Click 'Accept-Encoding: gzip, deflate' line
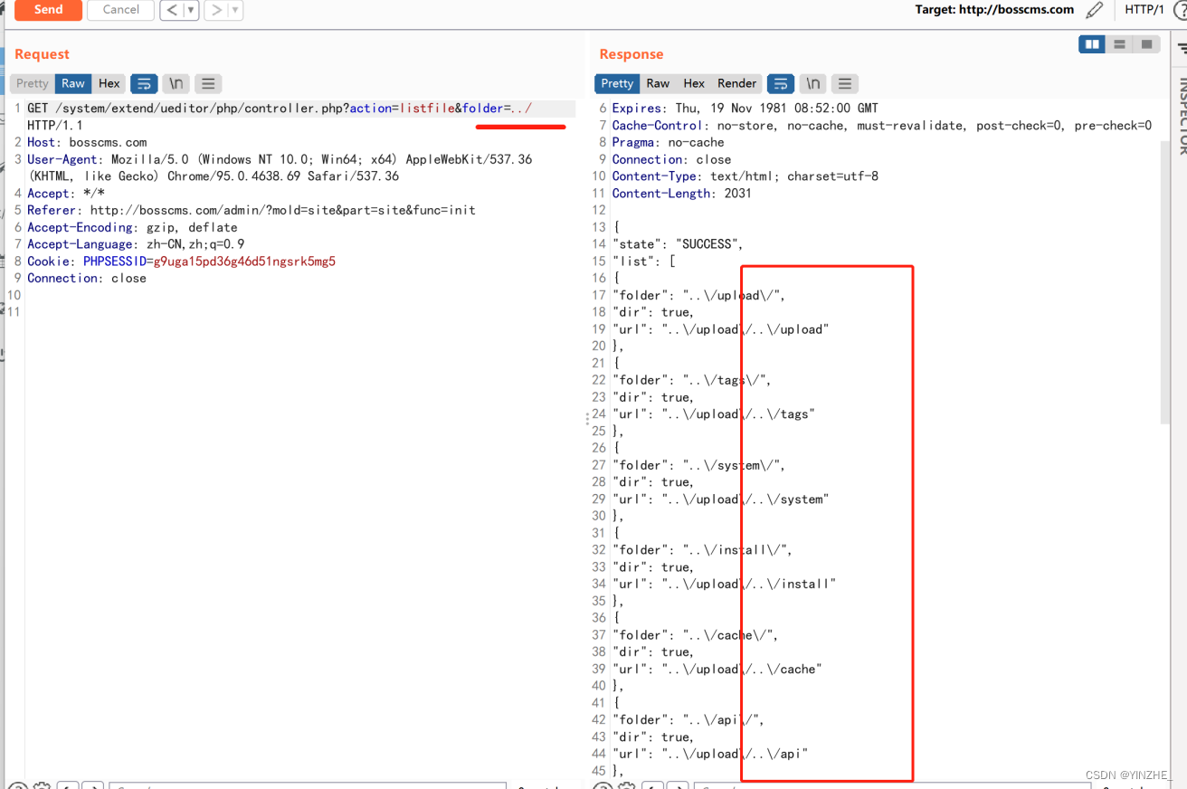Viewport: 1187px width, 789px height. point(132,227)
